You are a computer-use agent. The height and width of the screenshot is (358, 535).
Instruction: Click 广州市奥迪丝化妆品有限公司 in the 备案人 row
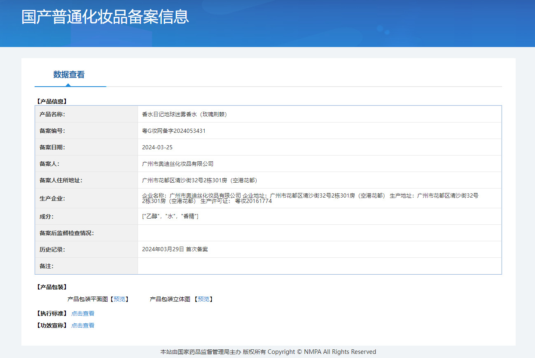(178, 164)
